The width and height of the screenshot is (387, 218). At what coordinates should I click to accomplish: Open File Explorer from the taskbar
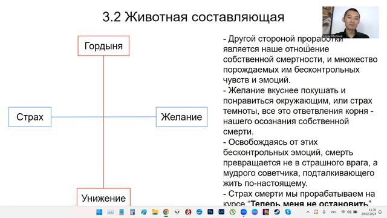(x=155, y=212)
